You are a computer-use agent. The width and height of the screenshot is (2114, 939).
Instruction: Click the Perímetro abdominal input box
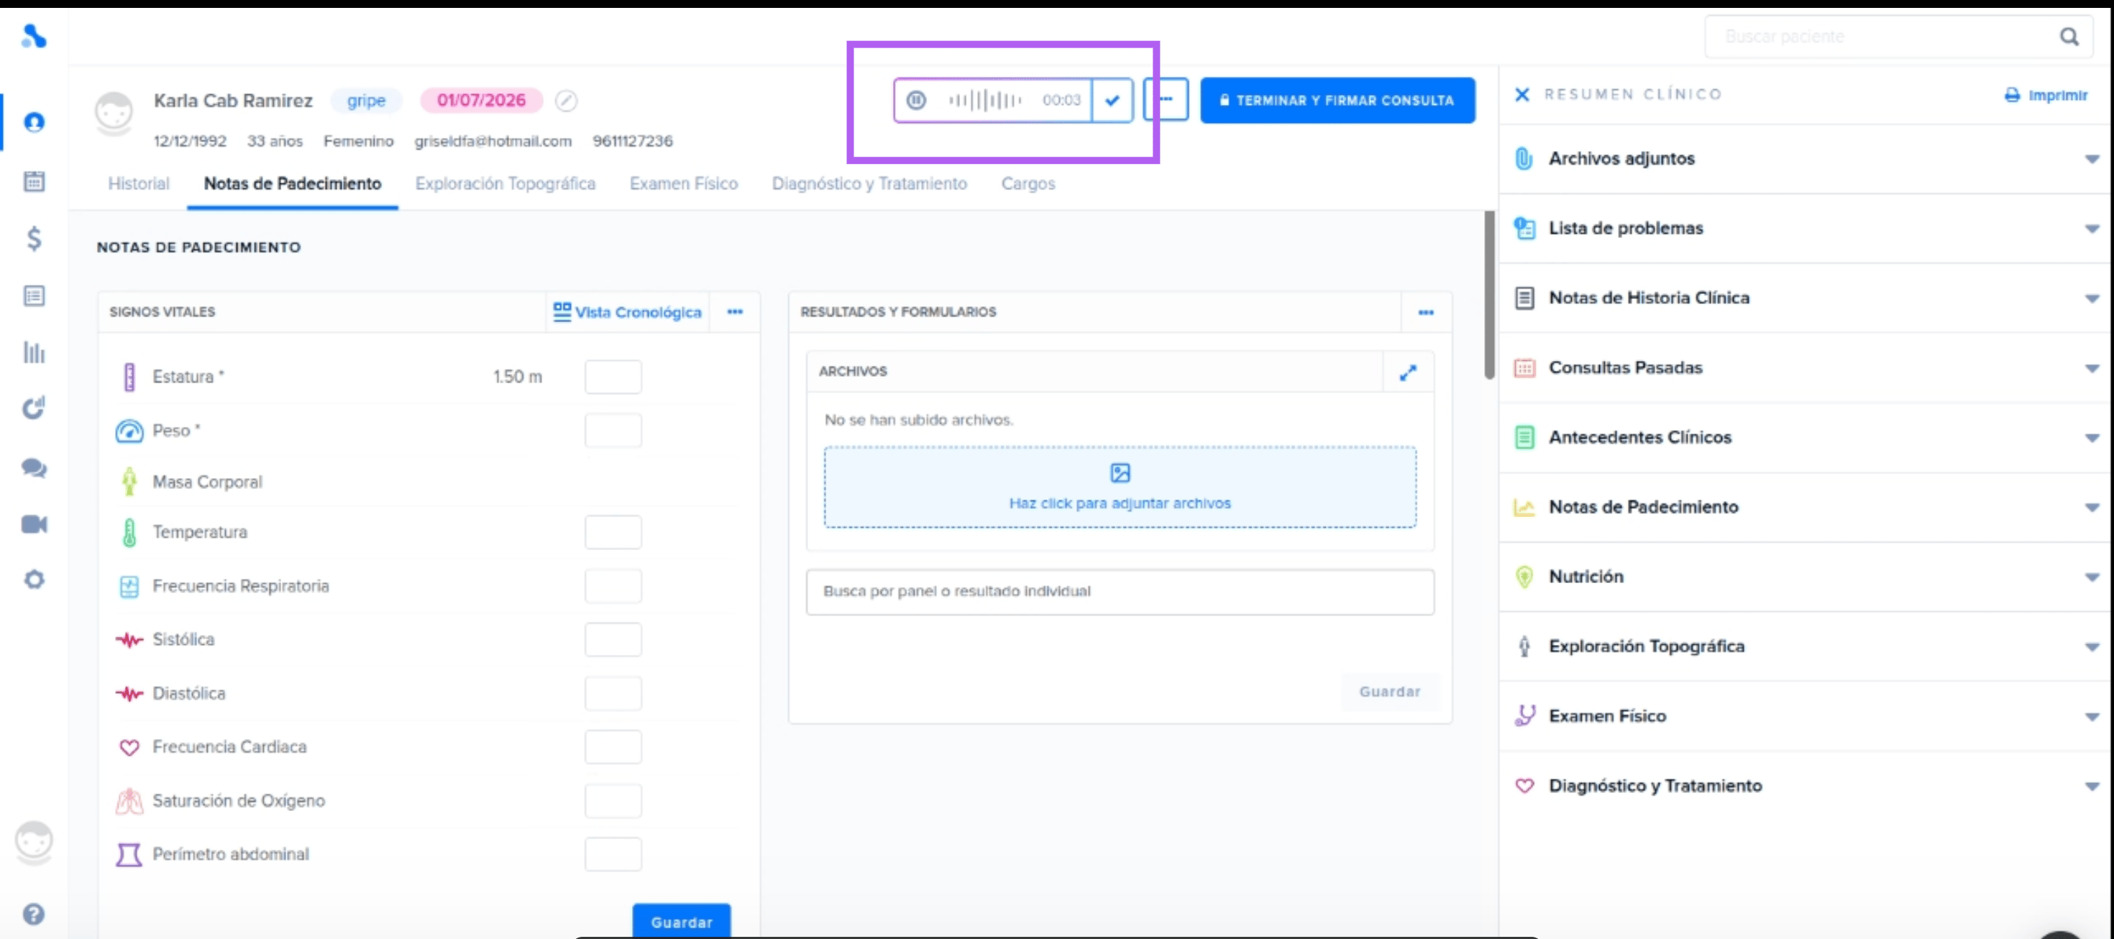[613, 853]
